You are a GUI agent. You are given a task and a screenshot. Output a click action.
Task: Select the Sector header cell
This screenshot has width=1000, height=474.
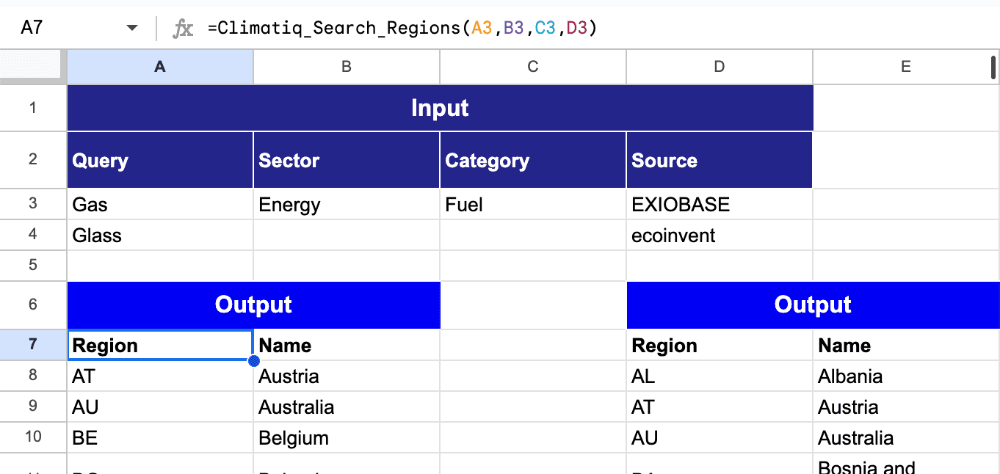346,159
